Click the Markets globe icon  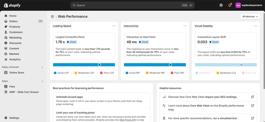coord(6,54)
